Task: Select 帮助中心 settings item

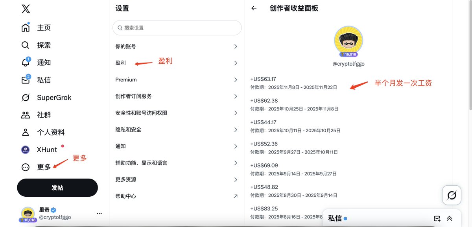Action: click(177, 196)
